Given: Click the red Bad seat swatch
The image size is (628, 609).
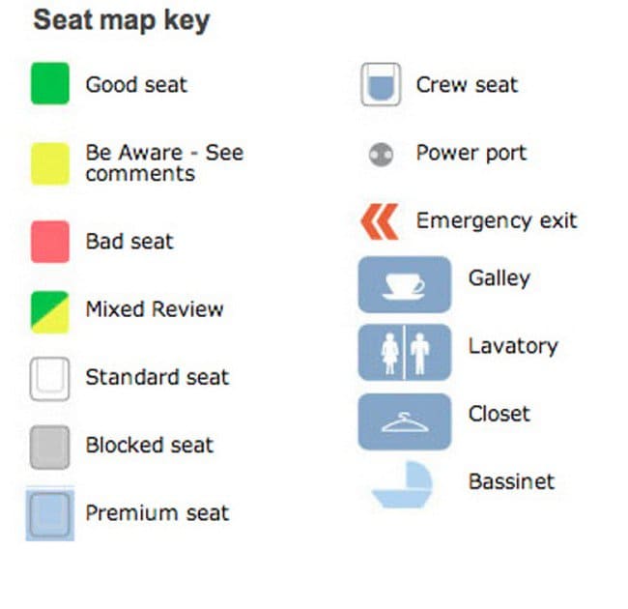Looking at the screenshot, I should [49, 241].
